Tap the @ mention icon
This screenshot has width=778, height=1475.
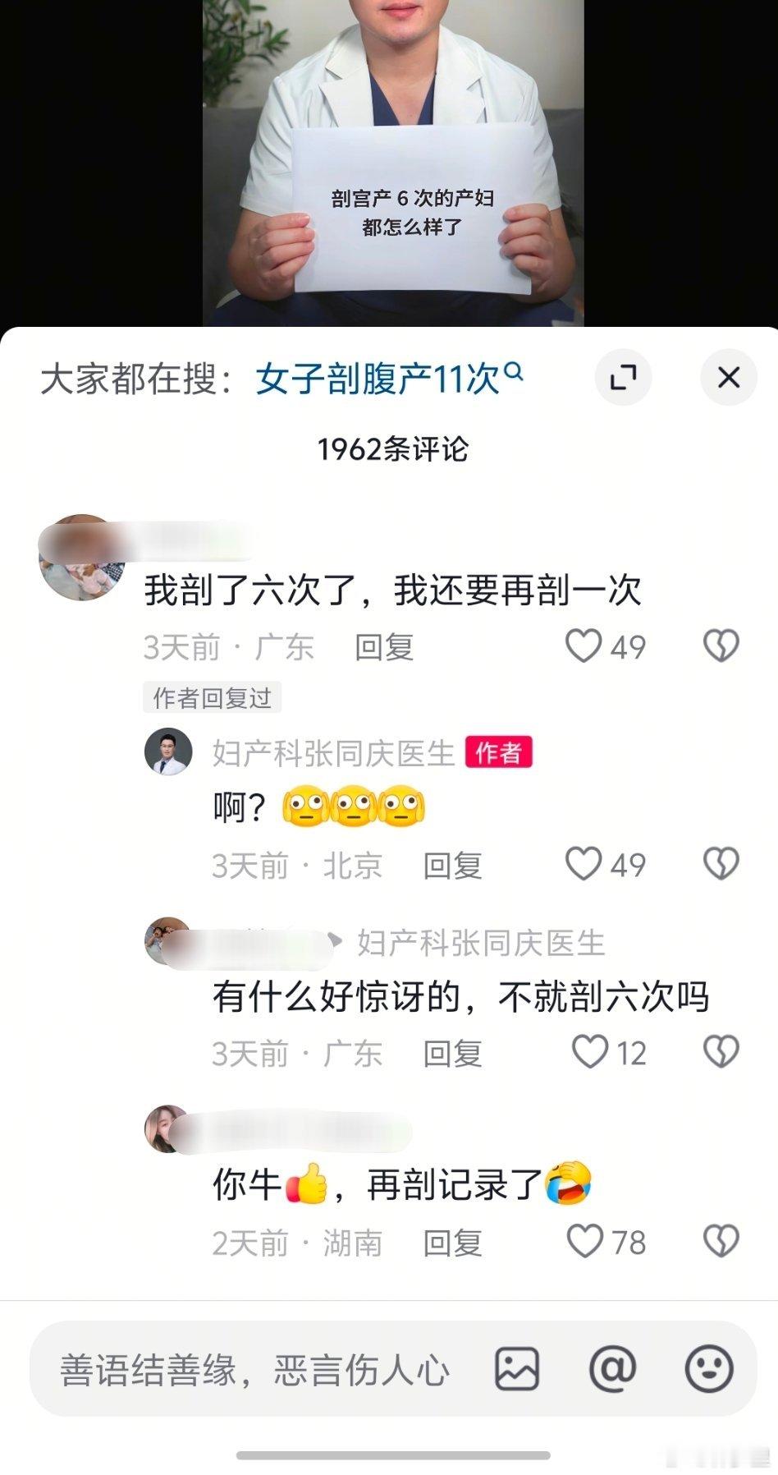click(613, 1369)
